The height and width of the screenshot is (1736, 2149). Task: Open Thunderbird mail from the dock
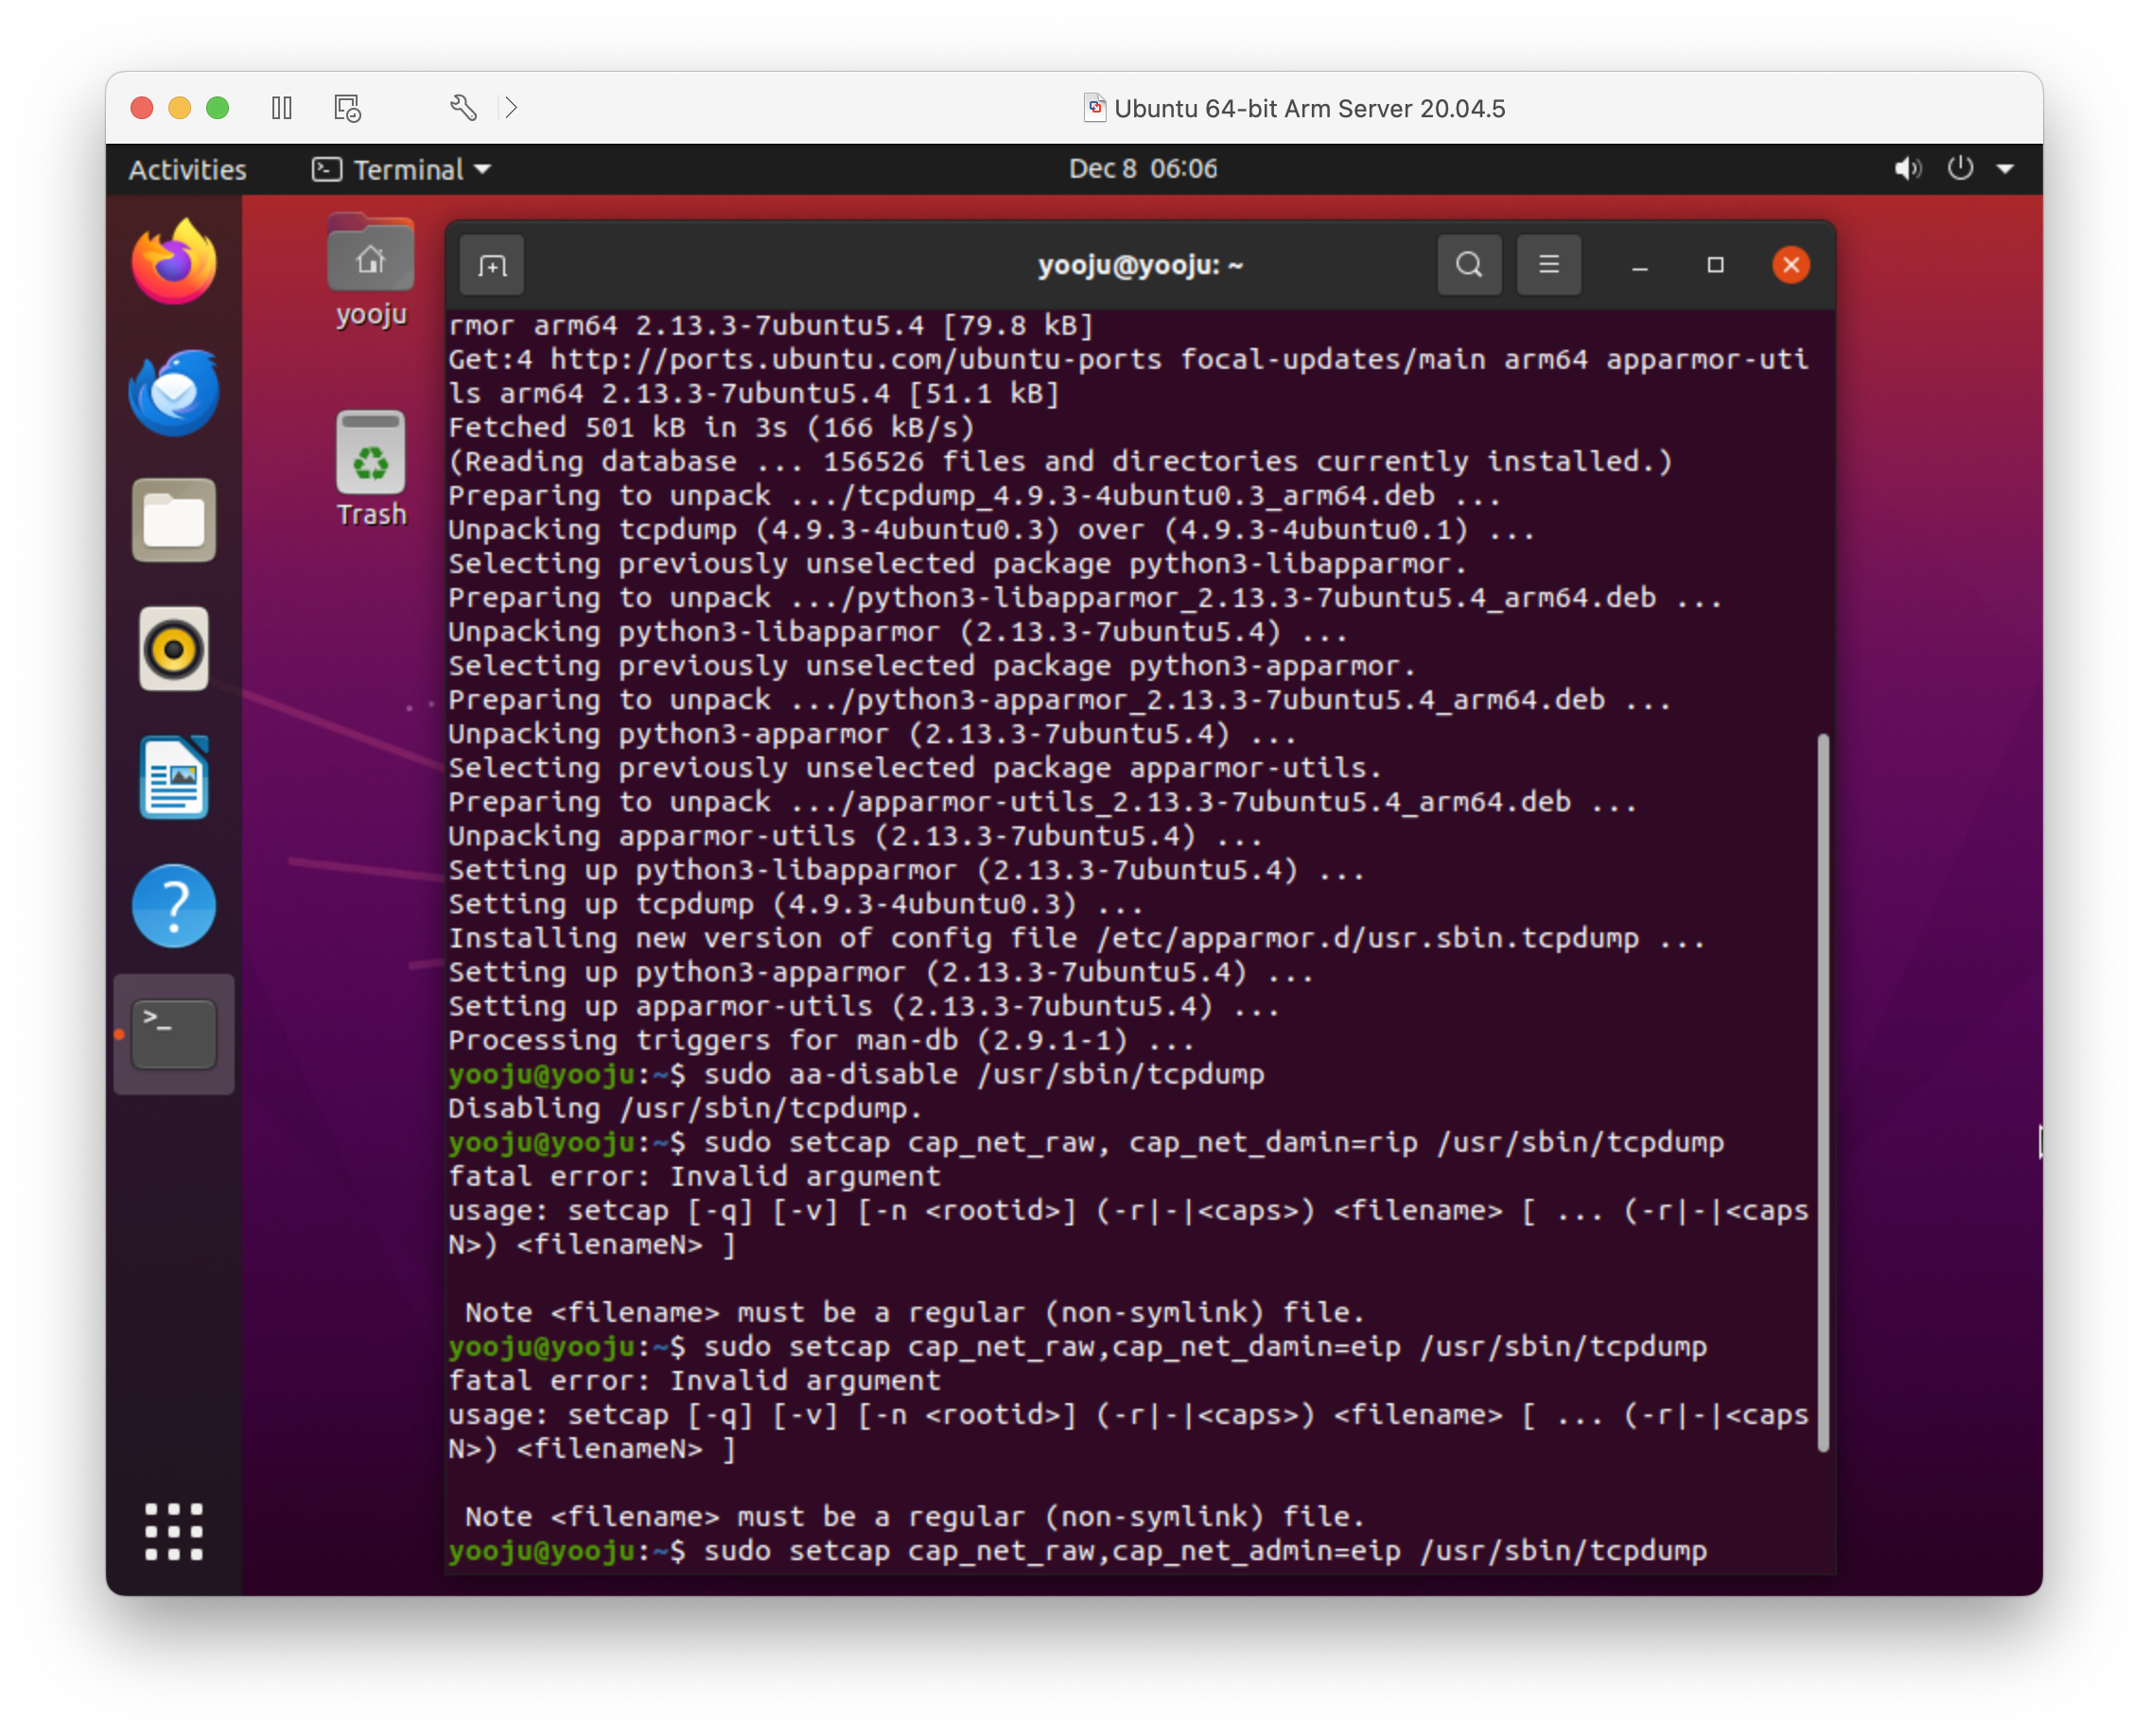[x=174, y=392]
